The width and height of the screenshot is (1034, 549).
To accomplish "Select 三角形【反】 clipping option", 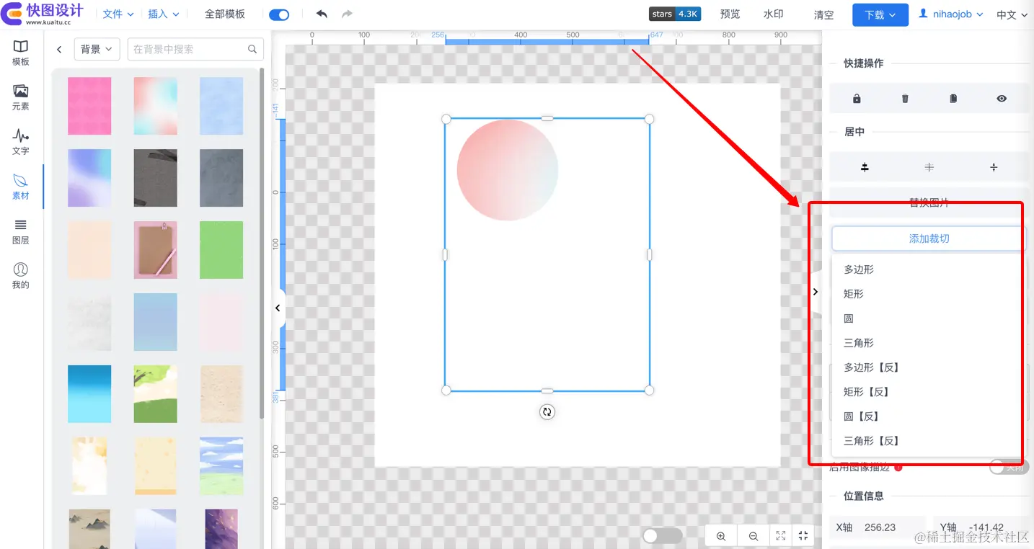I will pyautogui.click(x=927, y=441).
